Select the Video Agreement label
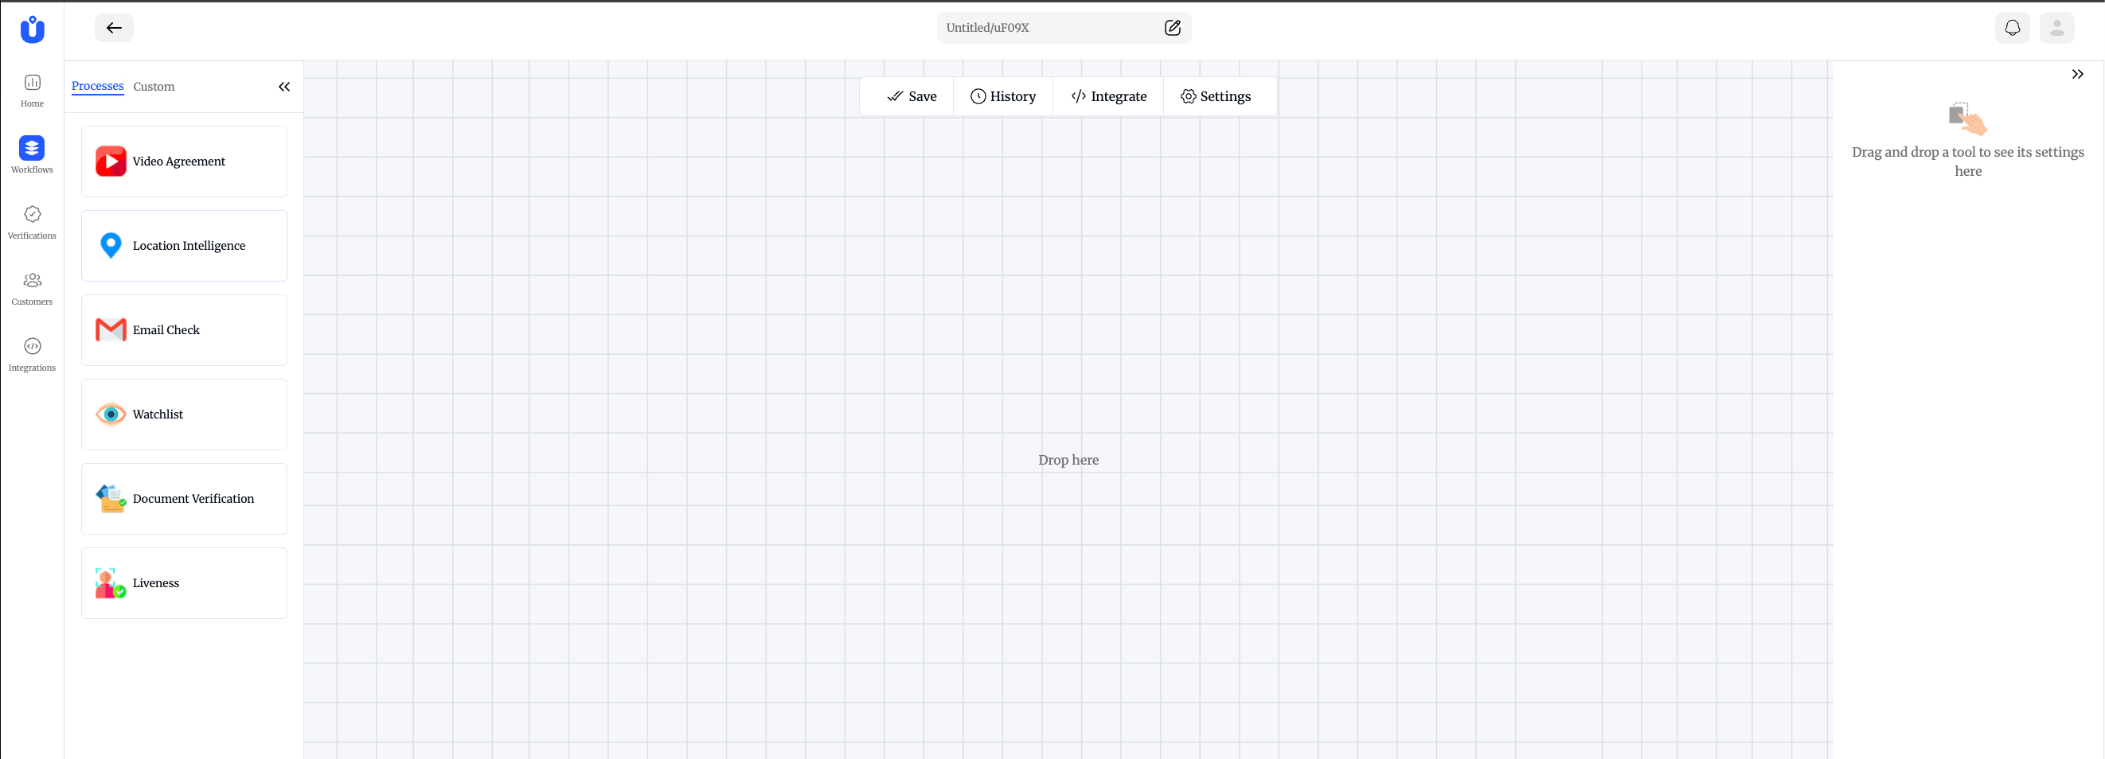Screen dimensions: 2105x759 pos(179,162)
